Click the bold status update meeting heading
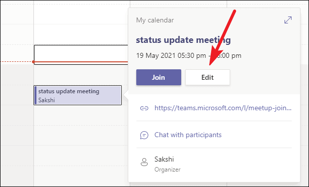The height and width of the screenshot is (187, 309). pos(183,40)
